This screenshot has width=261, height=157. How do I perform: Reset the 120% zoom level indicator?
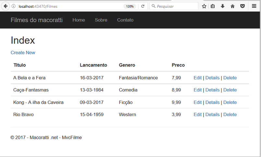[130, 7]
